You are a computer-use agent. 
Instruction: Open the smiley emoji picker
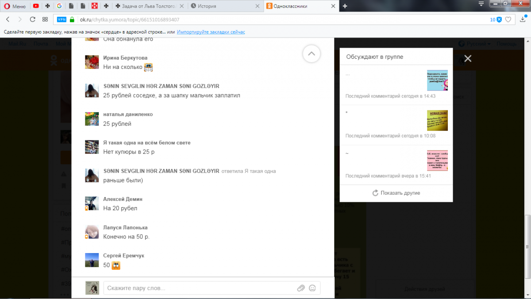point(312,288)
